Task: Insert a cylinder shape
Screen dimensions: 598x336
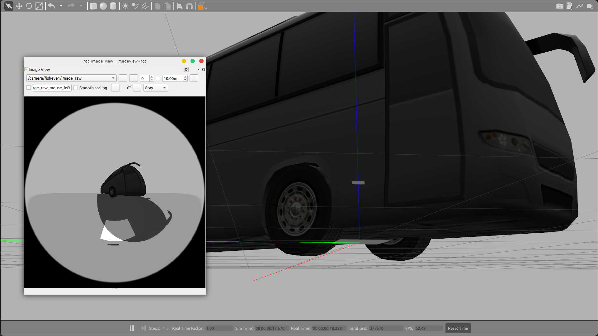Action: click(x=113, y=6)
